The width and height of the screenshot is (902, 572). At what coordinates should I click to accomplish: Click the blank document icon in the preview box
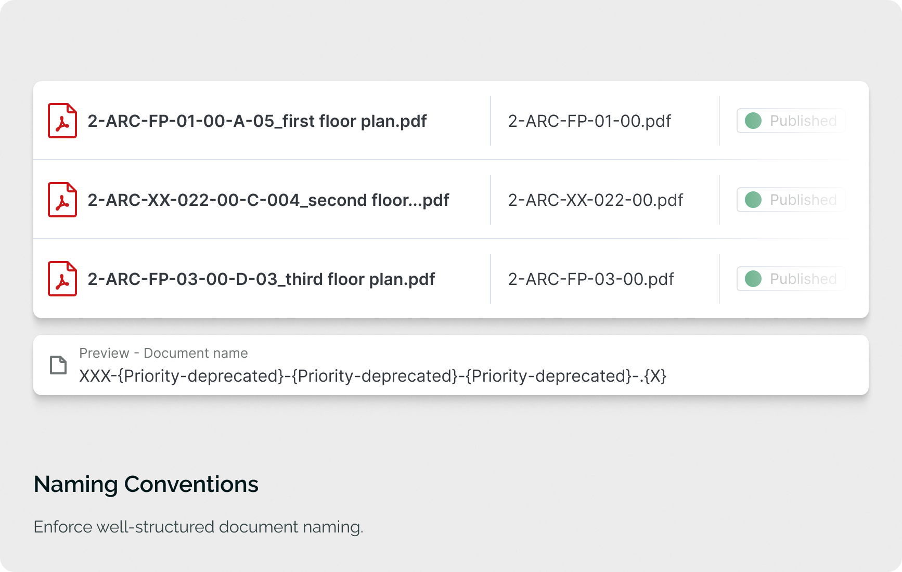point(58,365)
